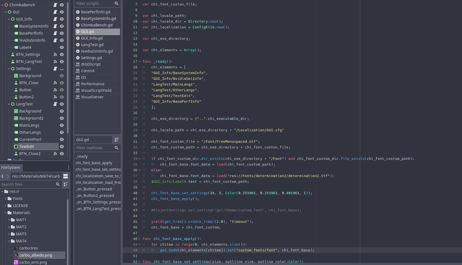Hide the Label4 node using its eye icon
The width and height of the screenshot is (462, 265).
62,47
